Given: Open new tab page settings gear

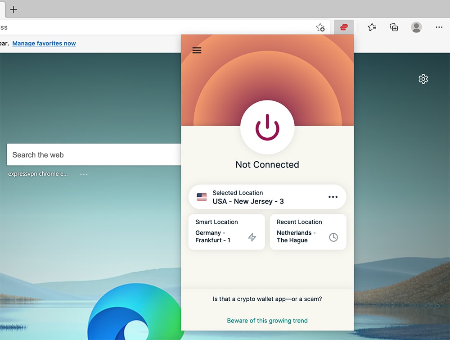Looking at the screenshot, I should click(x=423, y=79).
